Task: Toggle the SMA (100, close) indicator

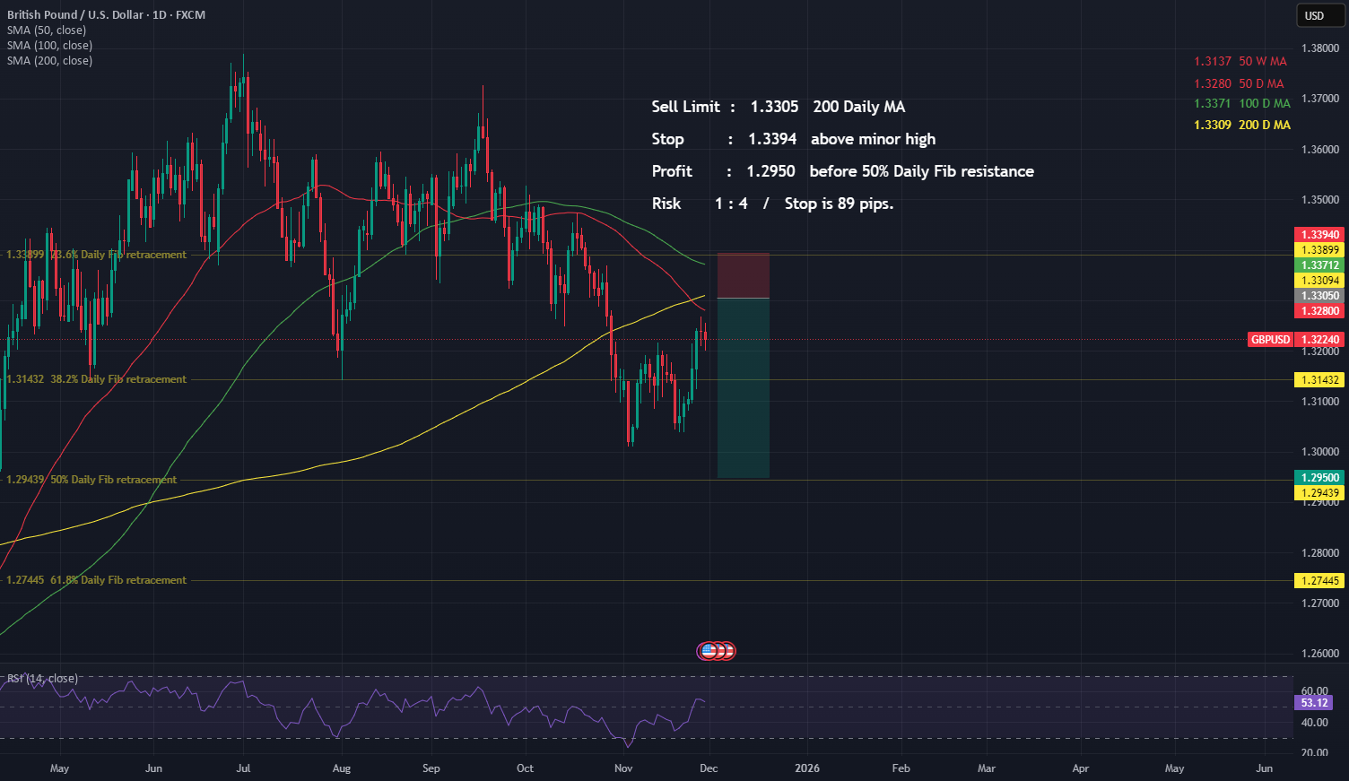Action: [47, 45]
